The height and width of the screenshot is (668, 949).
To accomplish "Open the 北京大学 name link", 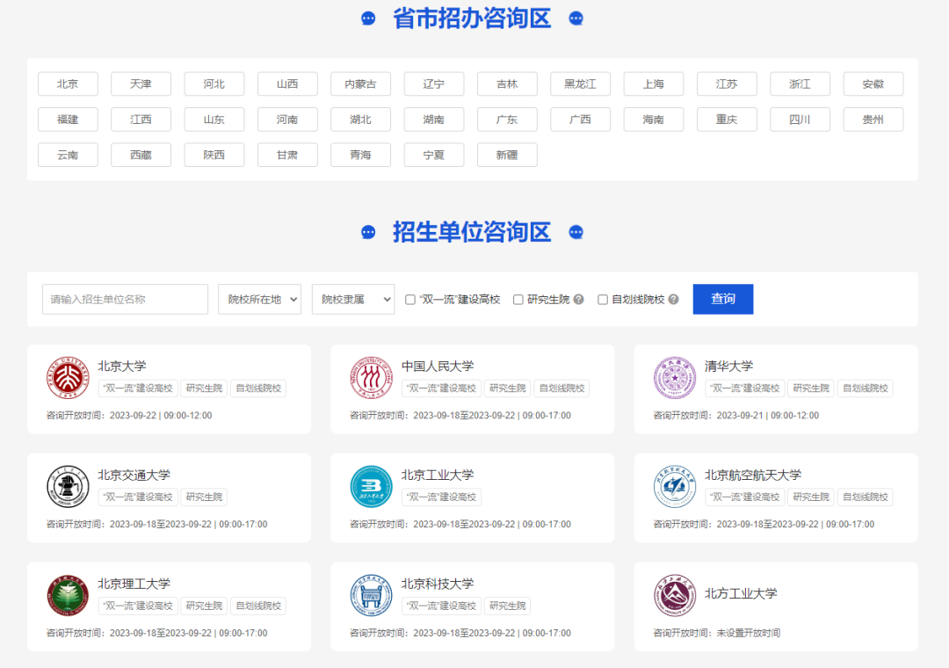I will [x=122, y=366].
